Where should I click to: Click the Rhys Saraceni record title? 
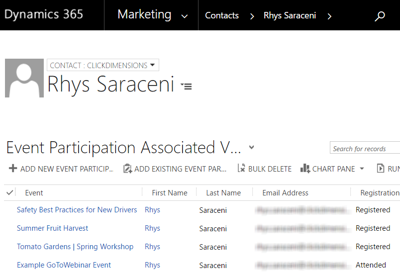[x=111, y=85]
